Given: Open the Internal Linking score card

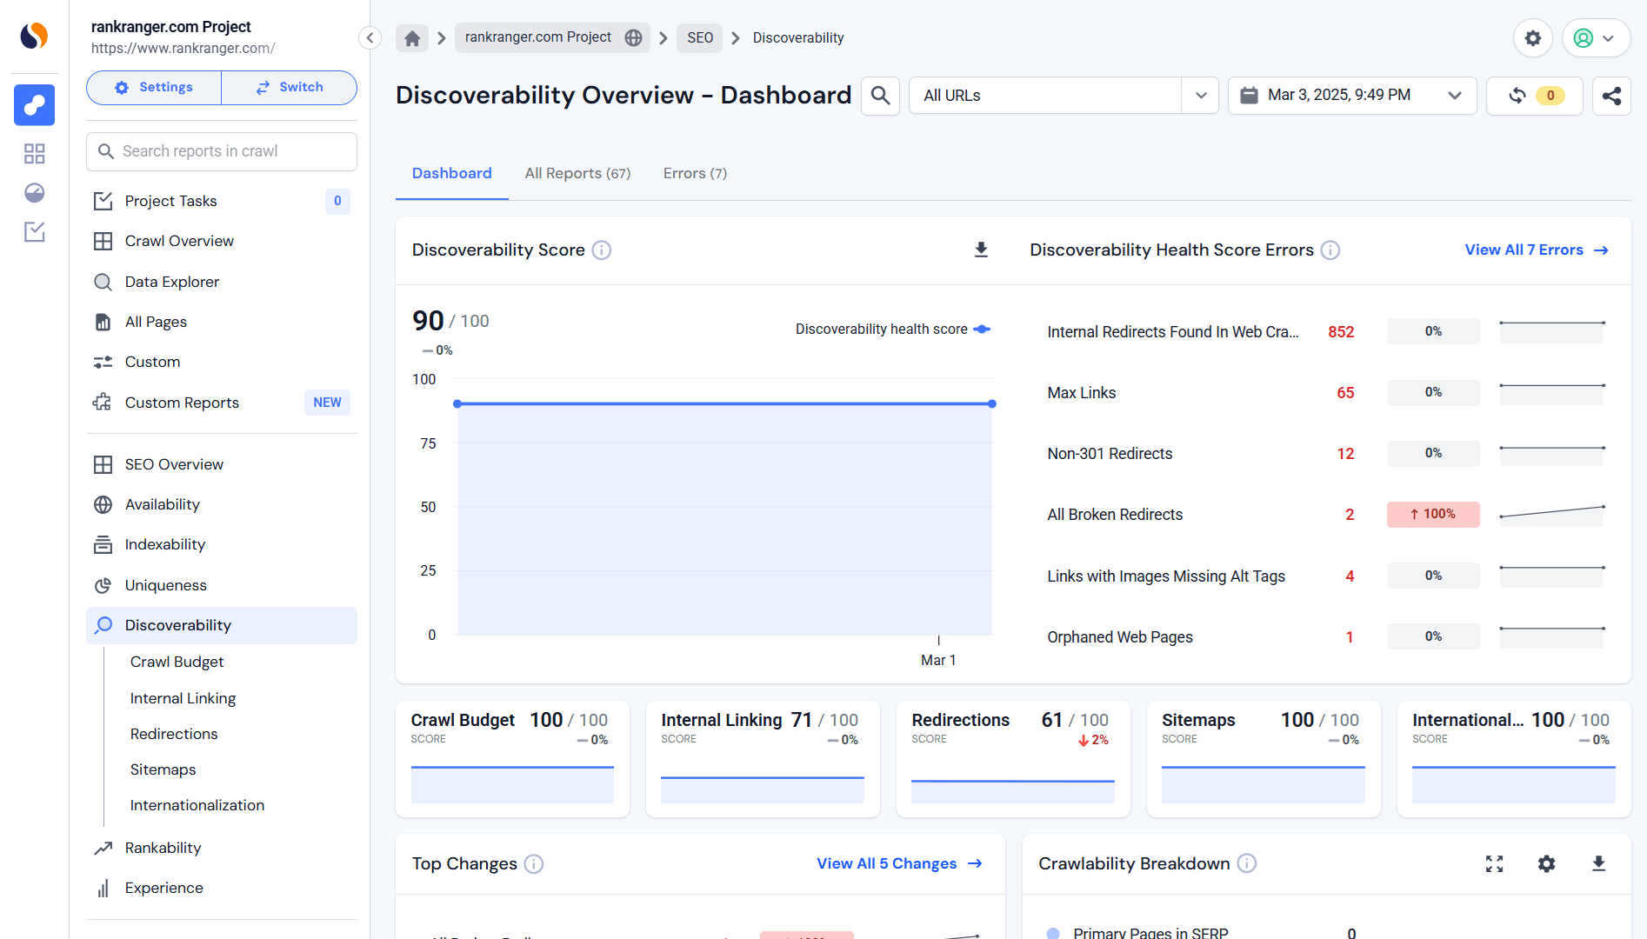Looking at the screenshot, I should click(763, 759).
